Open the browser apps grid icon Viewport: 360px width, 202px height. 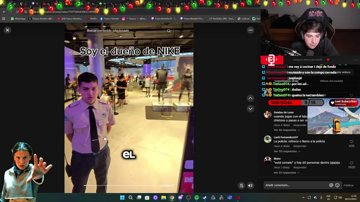[4, 19]
